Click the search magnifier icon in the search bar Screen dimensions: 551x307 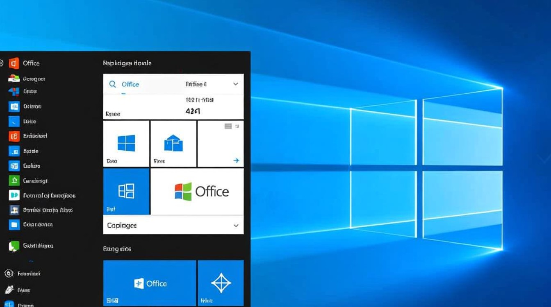click(x=113, y=84)
